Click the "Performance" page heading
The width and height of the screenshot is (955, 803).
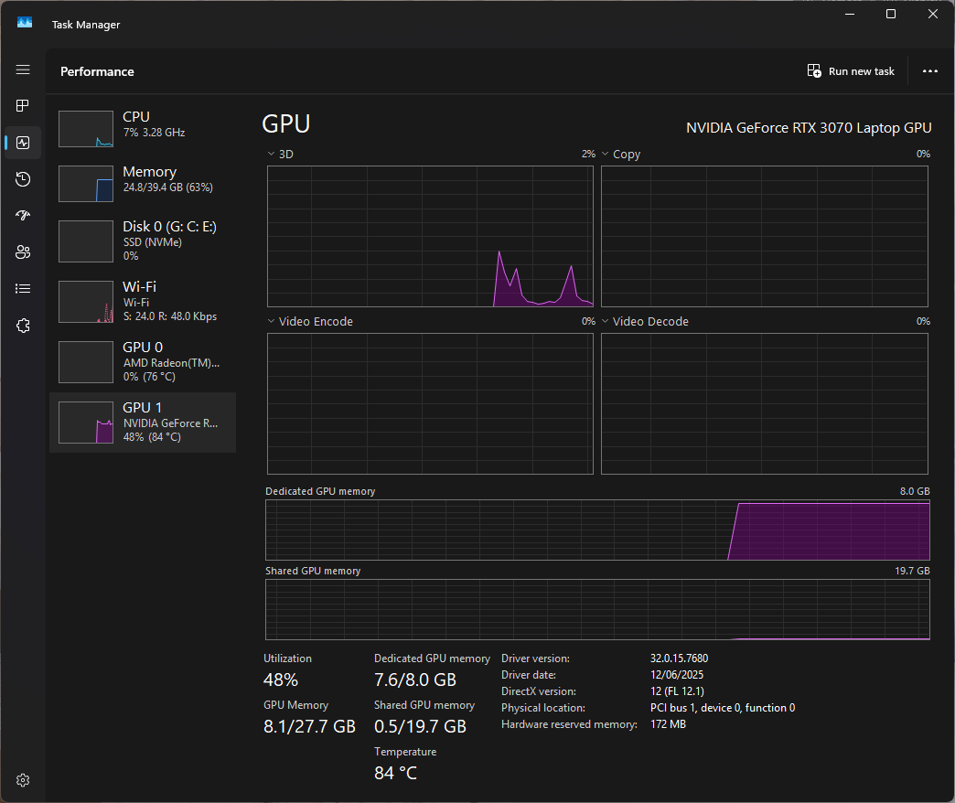pyautogui.click(x=98, y=71)
